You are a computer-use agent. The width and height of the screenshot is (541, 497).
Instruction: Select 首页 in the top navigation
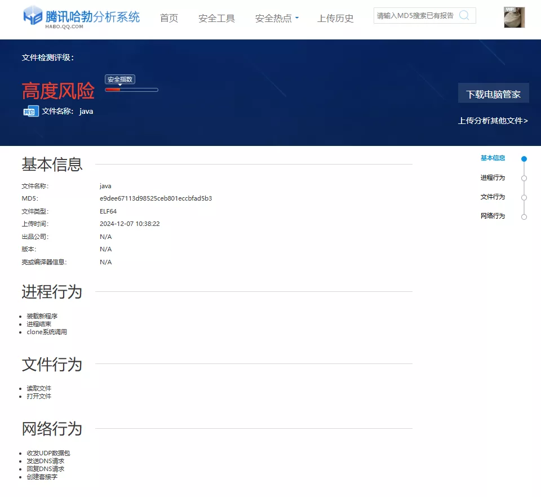(x=168, y=17)
